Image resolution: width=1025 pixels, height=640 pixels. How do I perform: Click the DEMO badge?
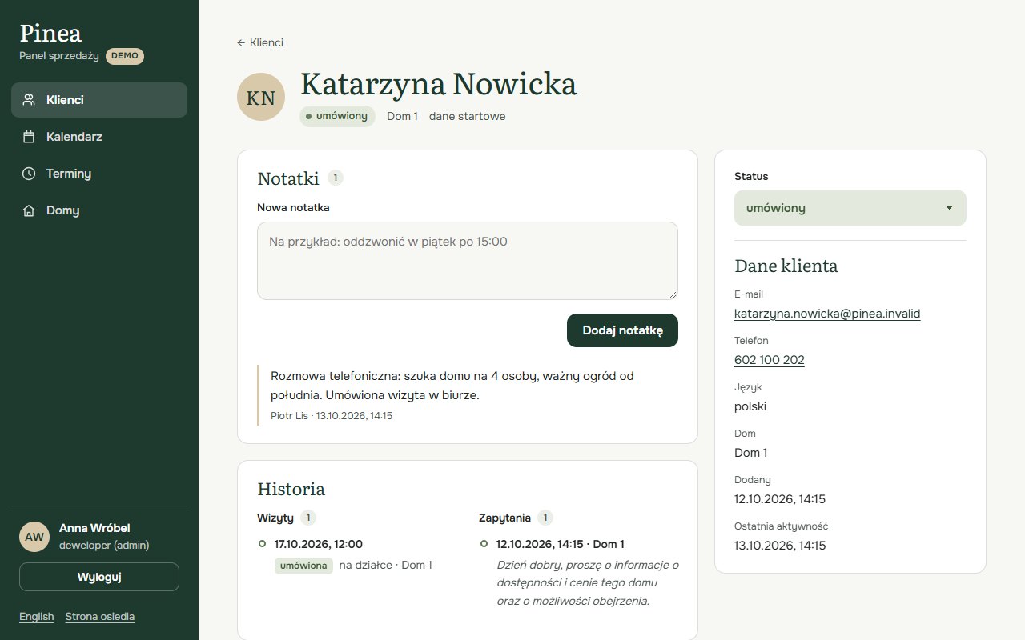pos(125,56)
